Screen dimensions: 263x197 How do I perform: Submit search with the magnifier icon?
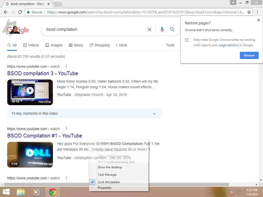(172, 29)
